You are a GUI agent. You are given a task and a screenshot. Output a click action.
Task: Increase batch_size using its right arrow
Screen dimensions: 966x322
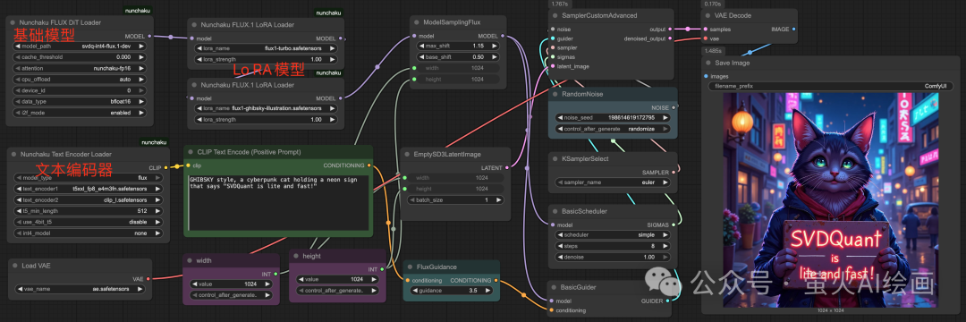tap(498, 200)
